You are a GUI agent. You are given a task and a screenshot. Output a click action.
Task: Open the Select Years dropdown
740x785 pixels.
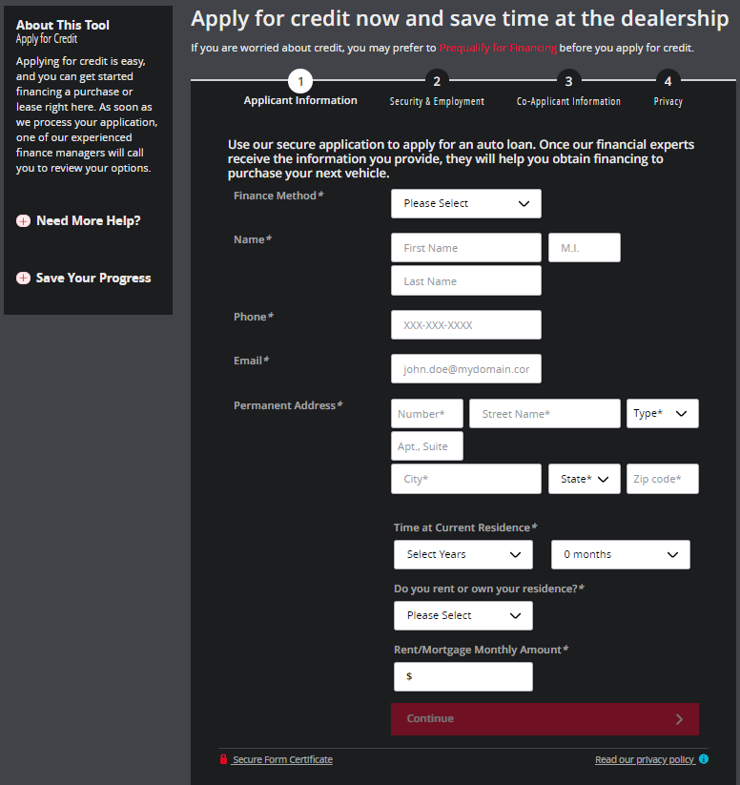[462, 554]
